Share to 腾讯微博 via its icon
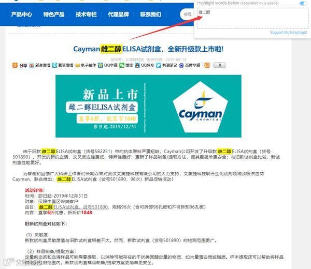This screenshot has height=269, width=311. click(54, 65)
